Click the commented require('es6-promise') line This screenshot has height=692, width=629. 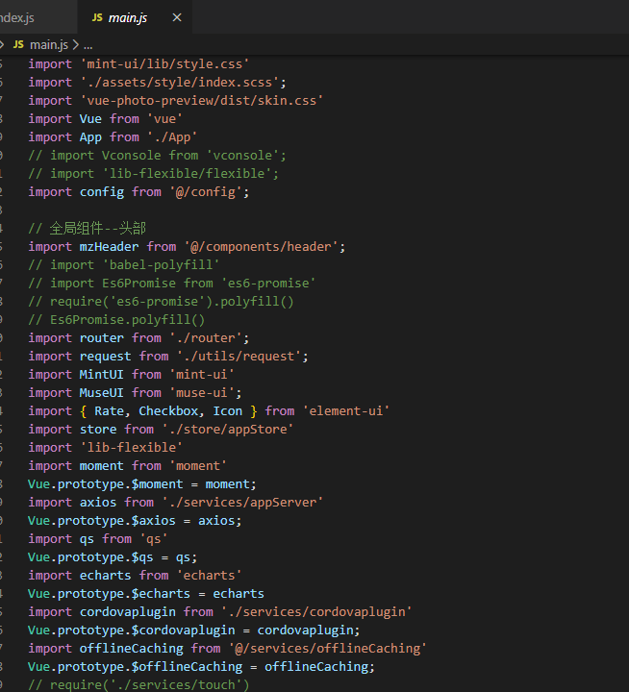click(x=161, y=302)
